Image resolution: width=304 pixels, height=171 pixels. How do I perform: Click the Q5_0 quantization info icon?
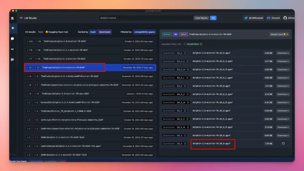[185, 111]
